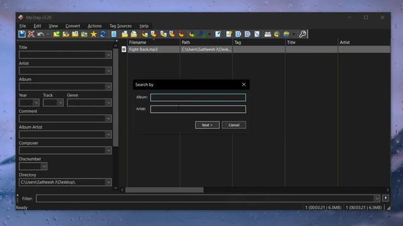
Task: Sort by the Path column header
Action: (x=206, y=42)
